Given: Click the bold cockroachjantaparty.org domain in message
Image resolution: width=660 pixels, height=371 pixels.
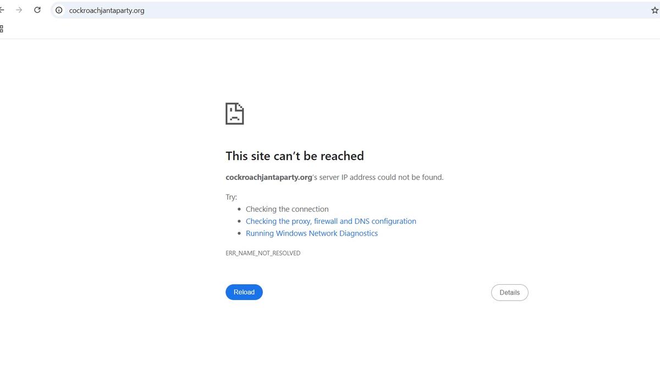Looking at the screenshot, I should coord(269,177).
